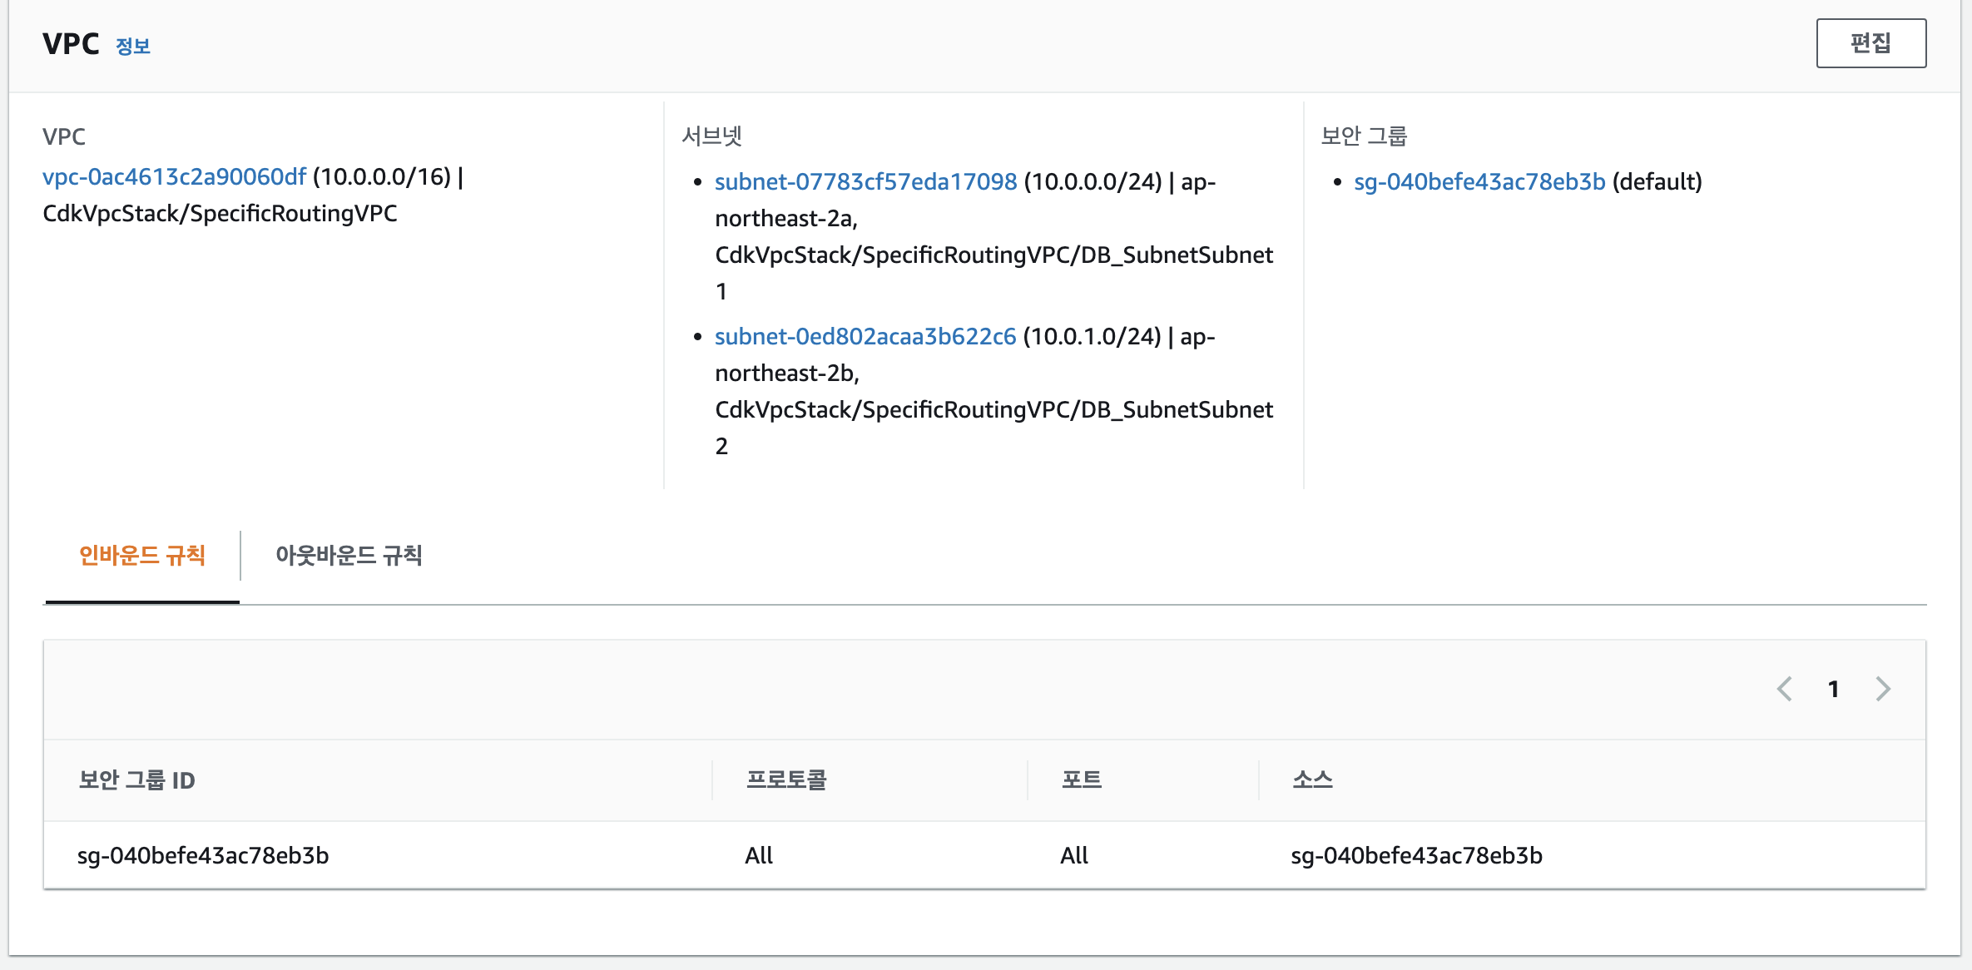Click the 편집 (Edit) button
The width and height of the screenshot is (1972, 970).
pyautogui.click(x=1870, y=43)
